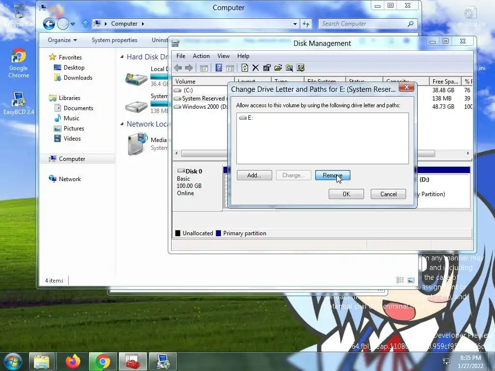The height and width of the screenshot is (371, 495).
Task: Select the E: drive letter entry
Action: click(x=246, y=118)
